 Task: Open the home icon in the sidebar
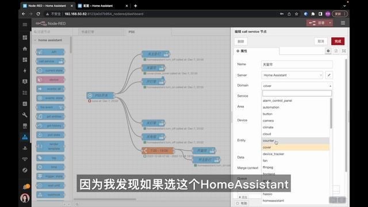click(25, 48)
